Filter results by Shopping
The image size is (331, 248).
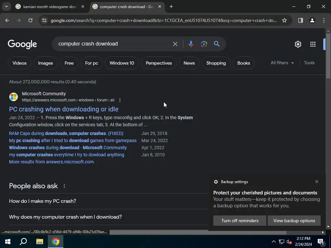[x=216, y=63]
